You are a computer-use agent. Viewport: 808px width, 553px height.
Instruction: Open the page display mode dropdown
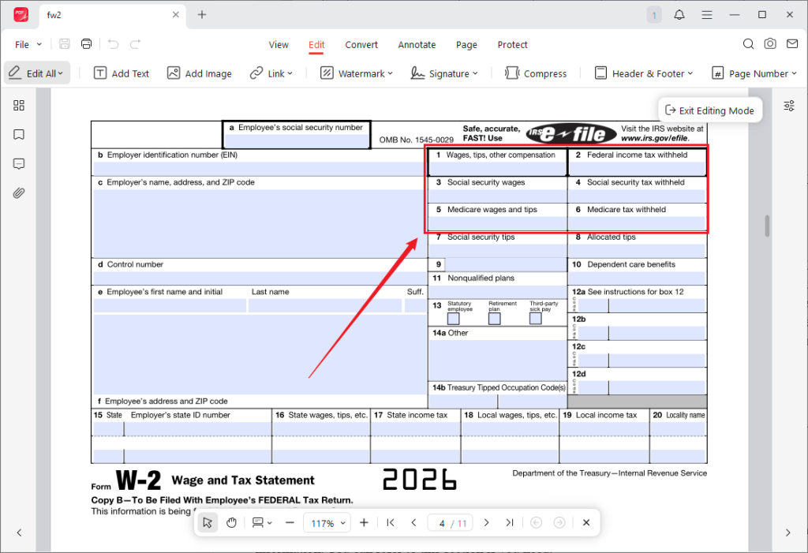click(262, 522)
